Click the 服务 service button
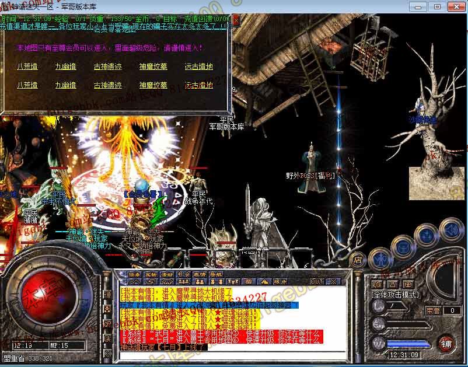 coord(280,281)
